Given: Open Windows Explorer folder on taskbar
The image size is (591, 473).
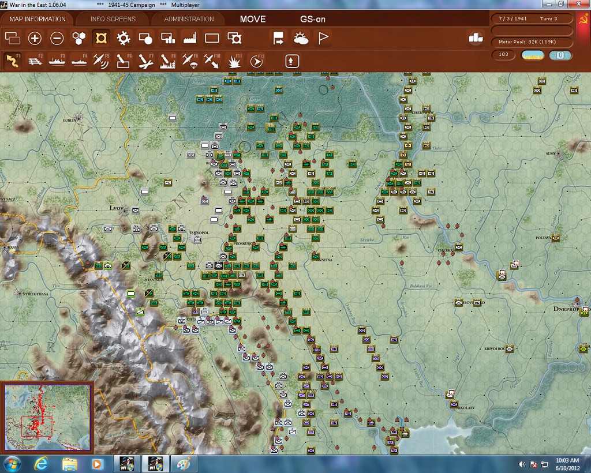Looking at the screenshot, I should [69, 464].
